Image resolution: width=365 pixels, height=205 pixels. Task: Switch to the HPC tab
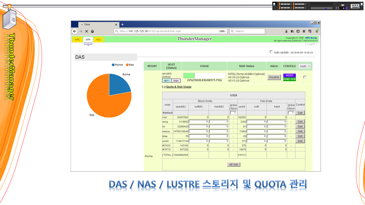[x=78, y=39]
